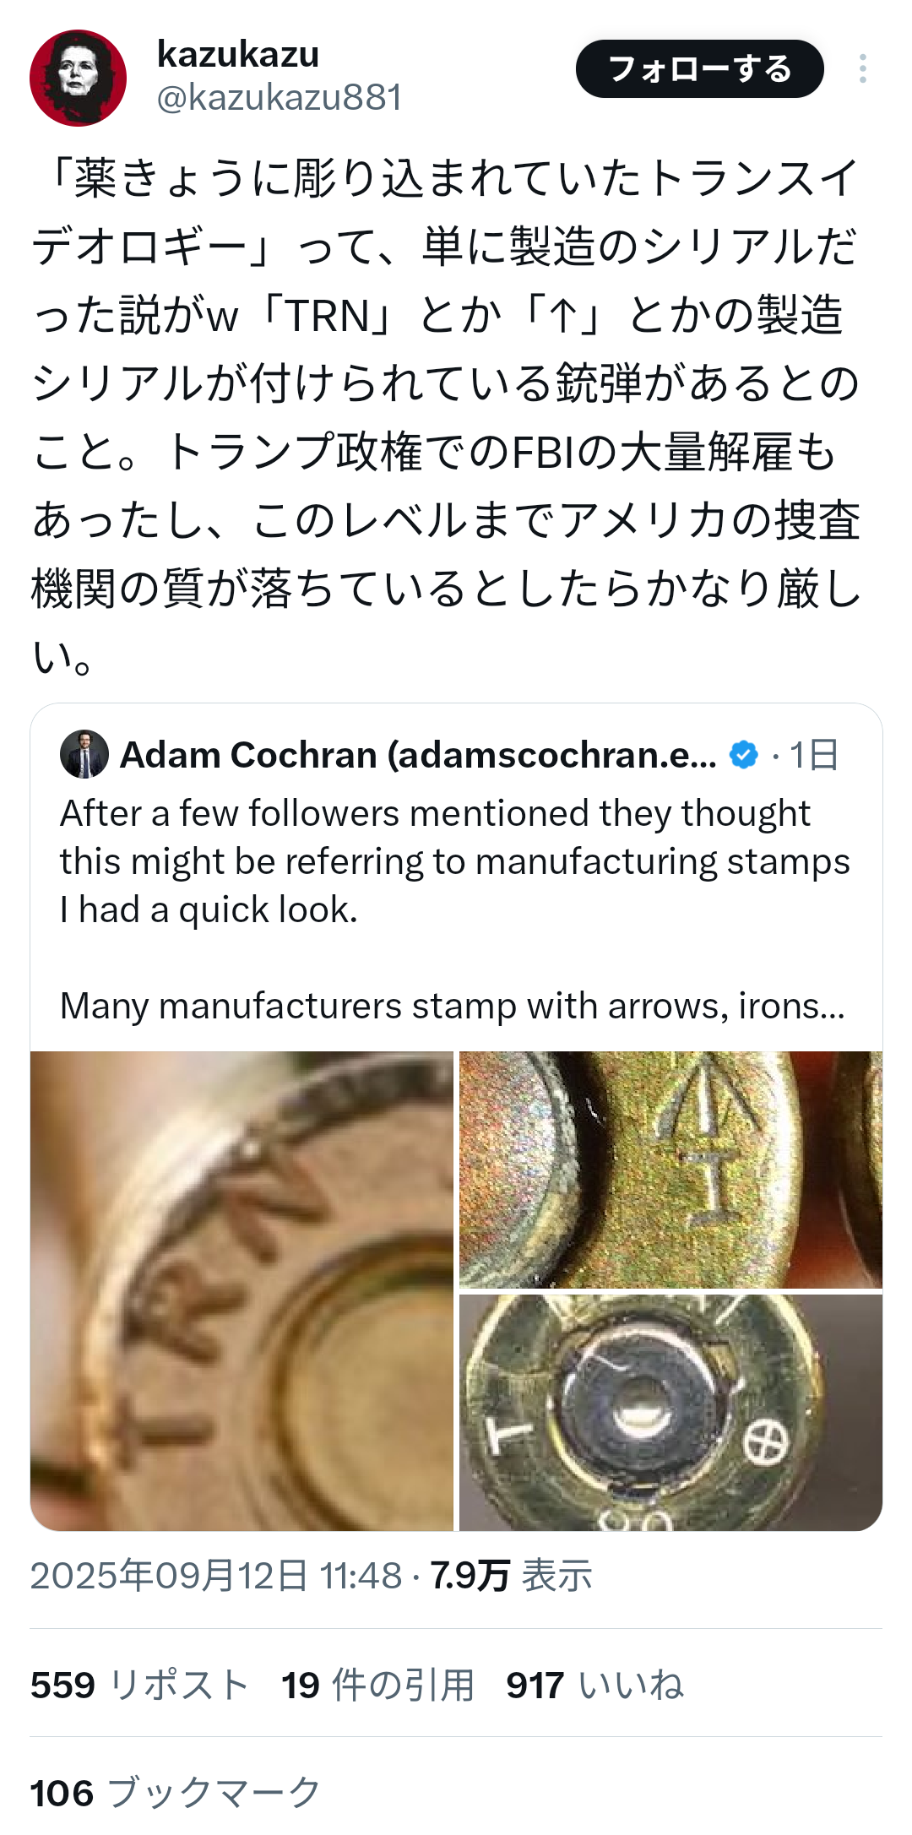The height and width of the screenshot is (1835, 912).
Task: View the 917 いいね likes list
Action: (594, 1685)
